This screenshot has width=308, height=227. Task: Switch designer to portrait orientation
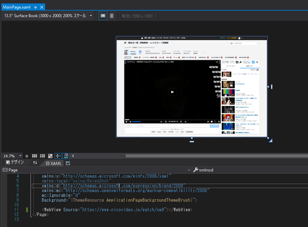[111, 16]
